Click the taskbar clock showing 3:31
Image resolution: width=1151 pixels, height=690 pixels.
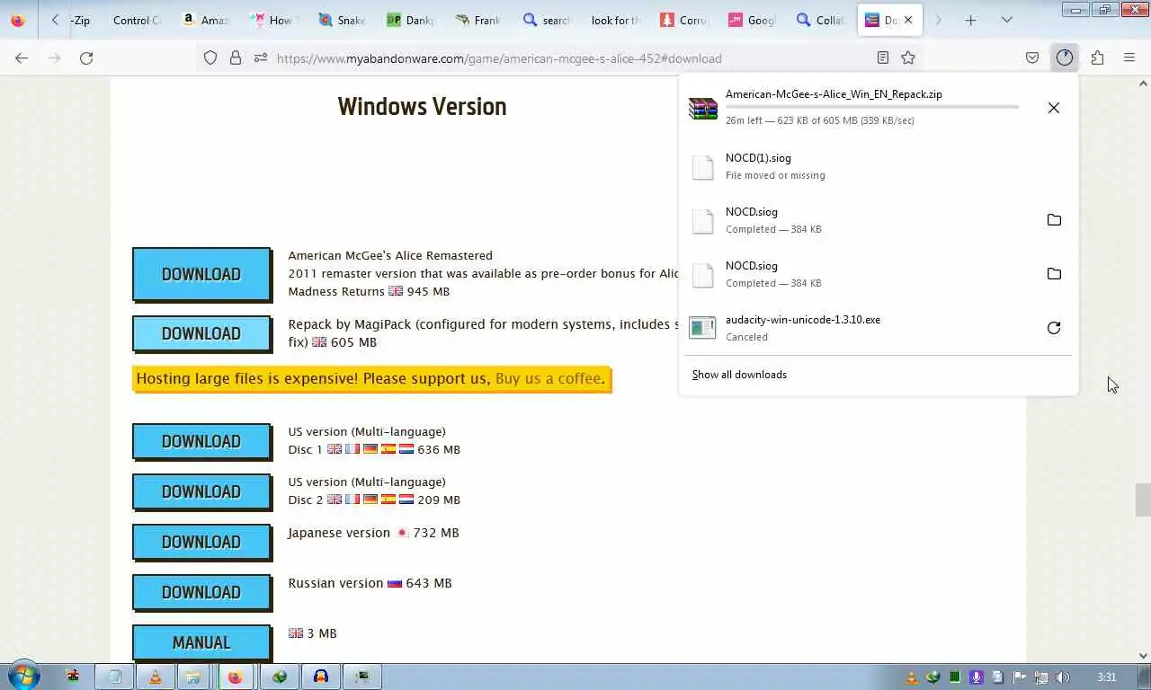1107,677
